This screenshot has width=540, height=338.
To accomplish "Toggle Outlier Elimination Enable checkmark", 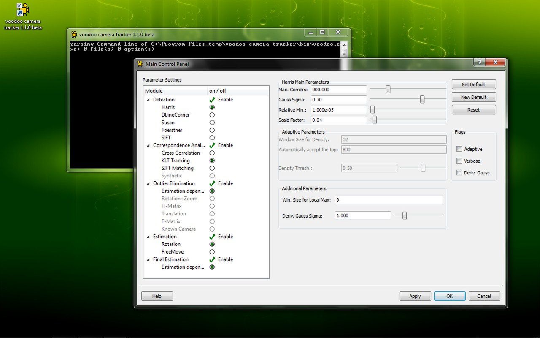I will click(x=212, y=183).
